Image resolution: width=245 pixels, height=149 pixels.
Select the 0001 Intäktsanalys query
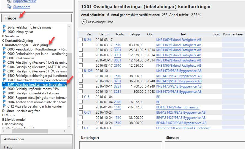tap(21, 58)
